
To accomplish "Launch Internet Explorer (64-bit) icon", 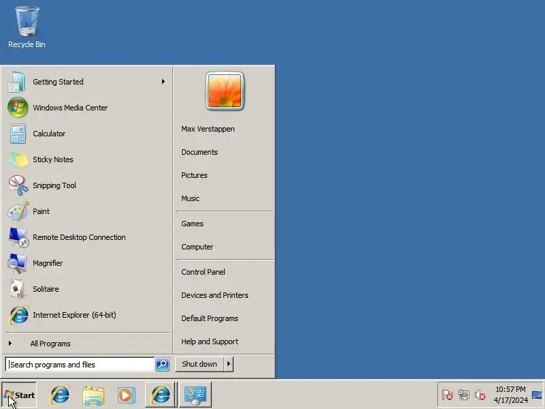I will [x=18, y=315].
